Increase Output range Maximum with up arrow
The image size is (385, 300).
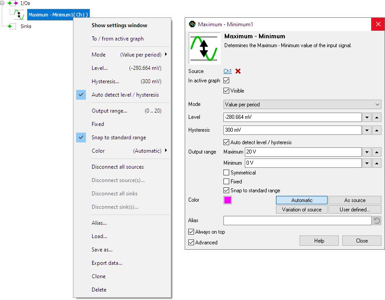tap(377, 152)
